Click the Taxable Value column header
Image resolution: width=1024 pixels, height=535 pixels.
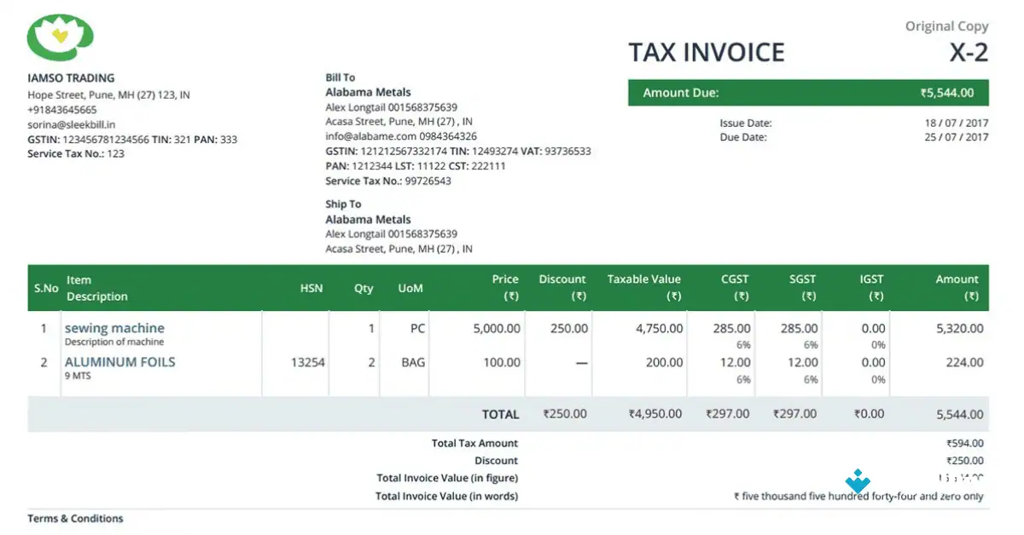click(644, 279)
